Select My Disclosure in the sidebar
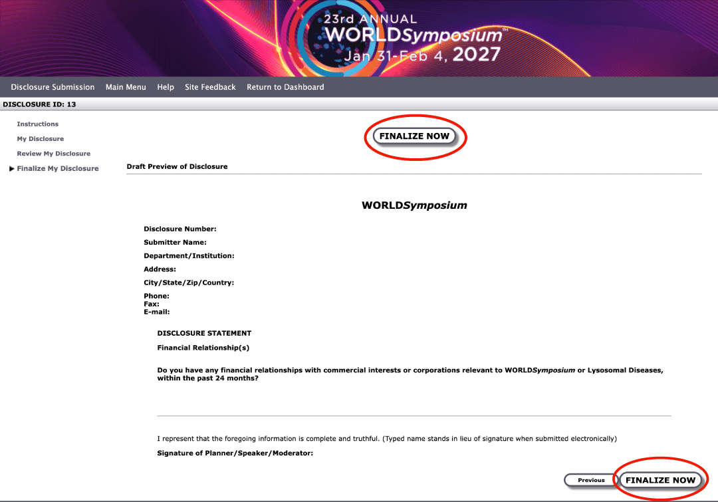Image resolution: width=718 pixels, height=502 pixels. pyautogui.click(x=41, y=139)
